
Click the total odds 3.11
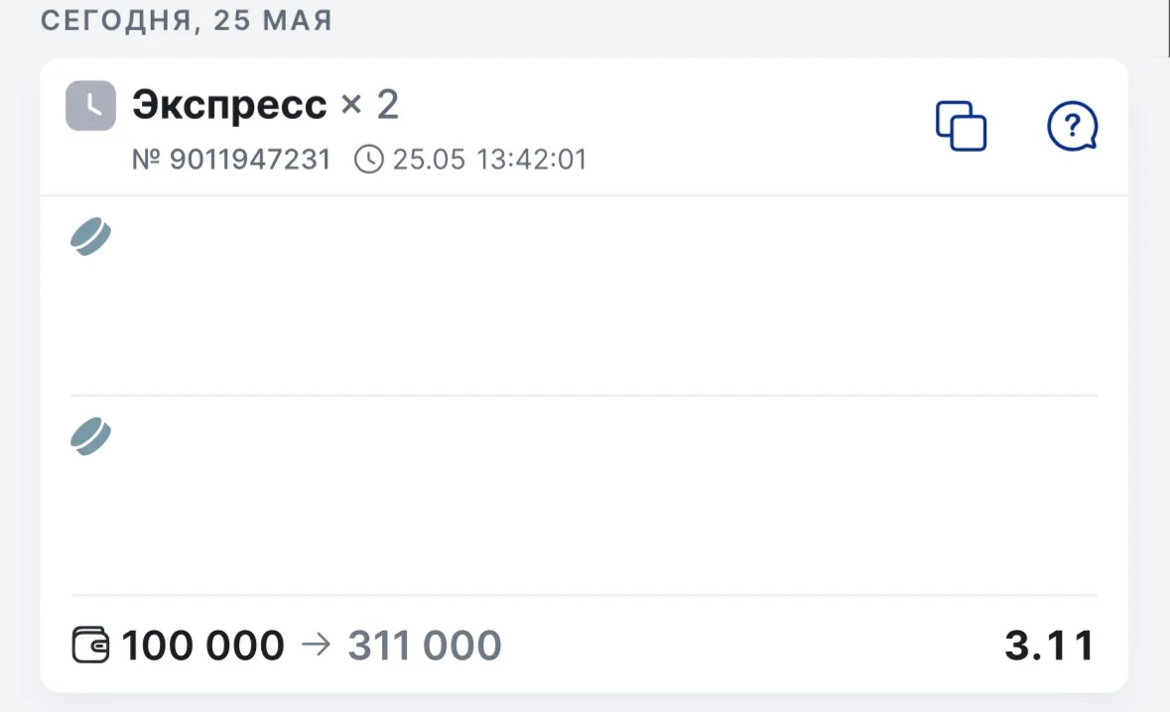point(1050,645)
